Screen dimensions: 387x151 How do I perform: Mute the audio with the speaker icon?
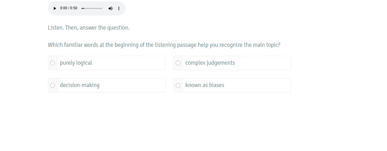point(111,8)
